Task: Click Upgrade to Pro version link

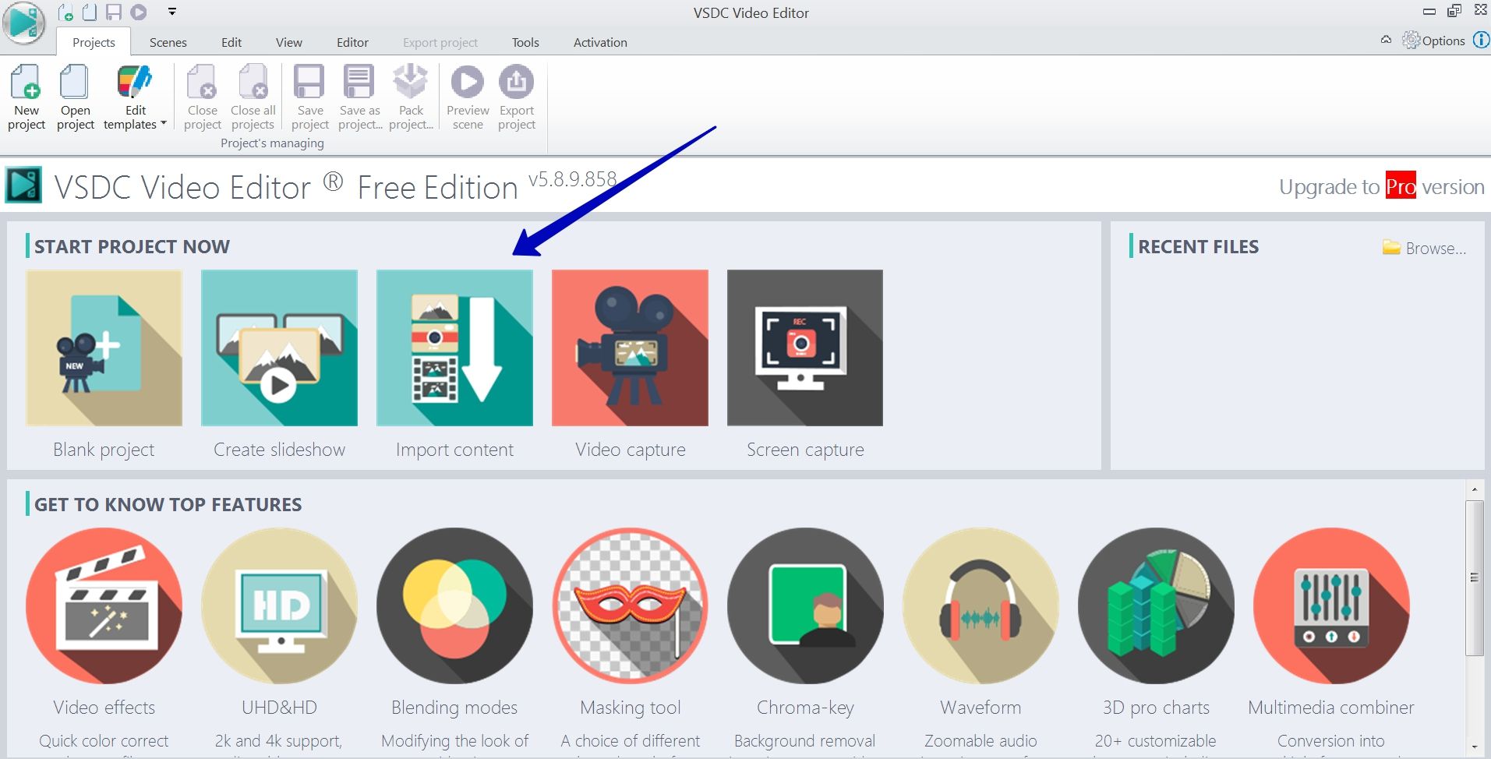Action: pos(1381,187)
